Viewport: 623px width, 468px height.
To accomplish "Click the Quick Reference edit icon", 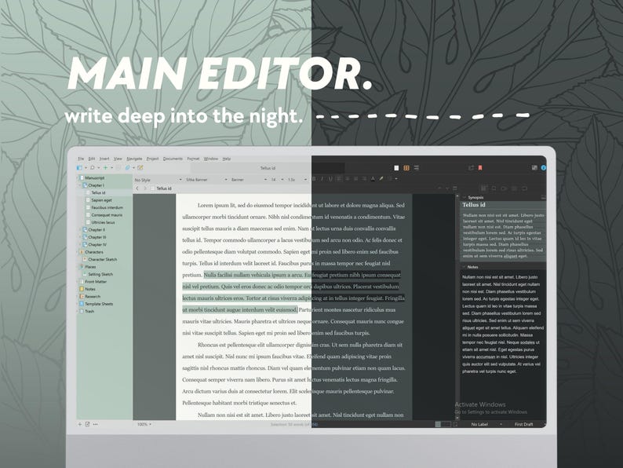I will coord(140,168).
